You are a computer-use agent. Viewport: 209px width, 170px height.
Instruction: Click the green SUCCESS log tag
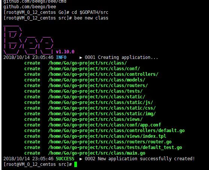65,159
